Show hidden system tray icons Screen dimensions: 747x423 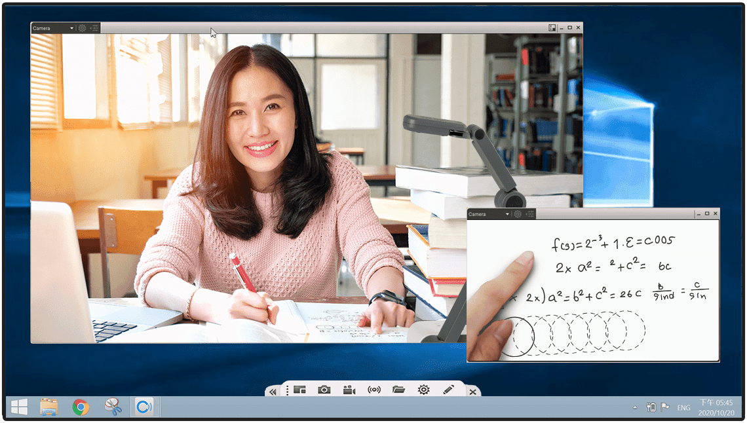(634, 408)
